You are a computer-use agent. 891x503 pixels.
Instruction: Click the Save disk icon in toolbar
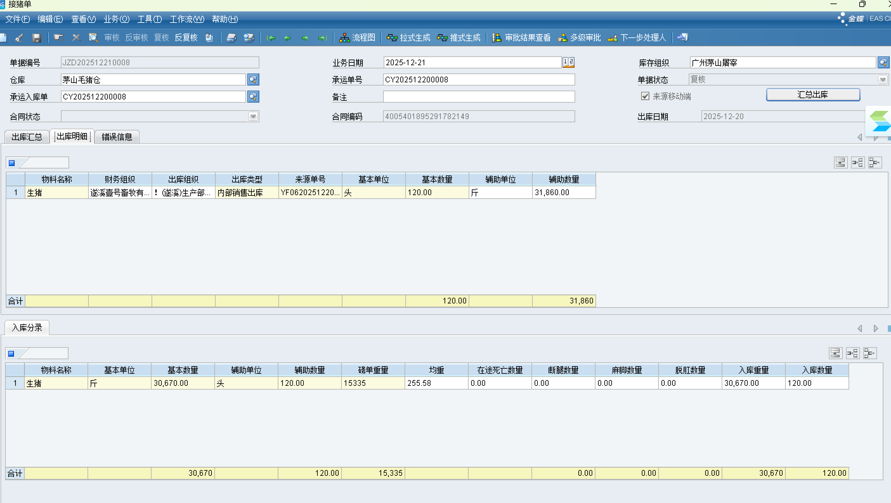point(37,38)
